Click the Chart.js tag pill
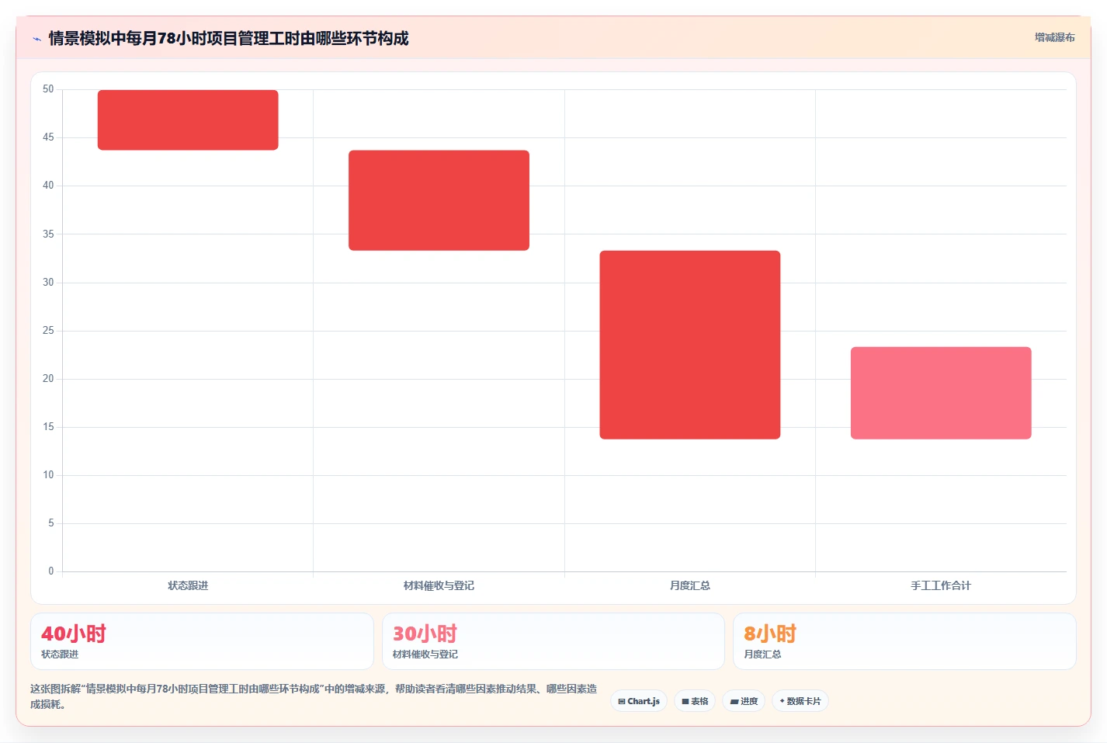 coord(639,701)
